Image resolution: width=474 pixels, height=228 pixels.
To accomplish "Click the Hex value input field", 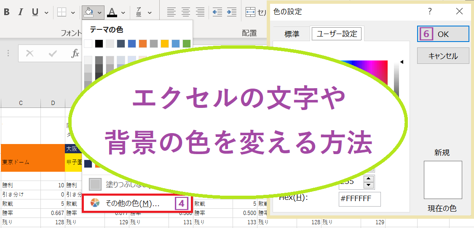I will [360, 199].
